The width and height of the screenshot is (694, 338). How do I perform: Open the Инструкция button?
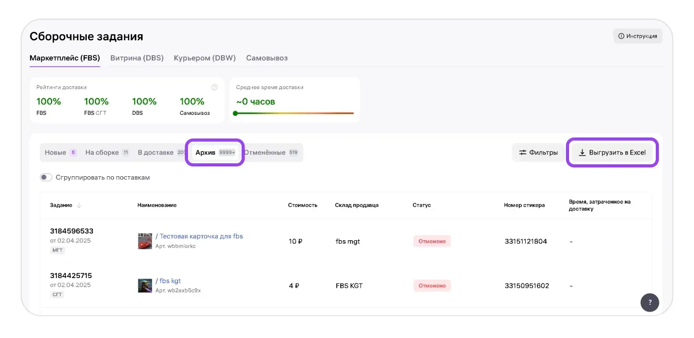(x=637, y=36)
